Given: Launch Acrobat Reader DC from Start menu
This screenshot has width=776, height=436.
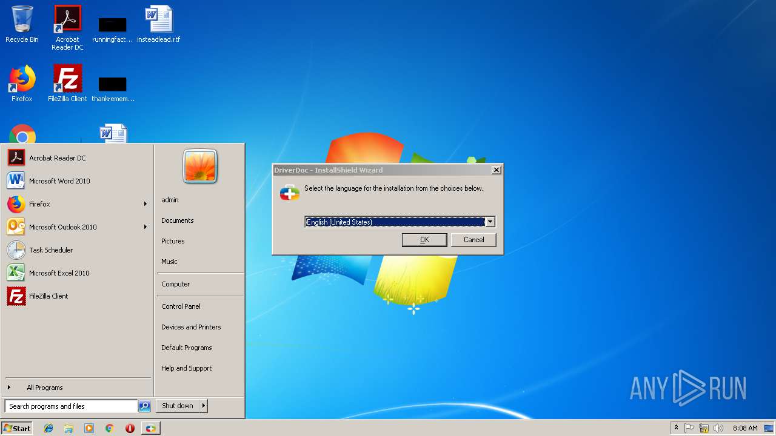Looking at the screenshot, I should point(77,158).
